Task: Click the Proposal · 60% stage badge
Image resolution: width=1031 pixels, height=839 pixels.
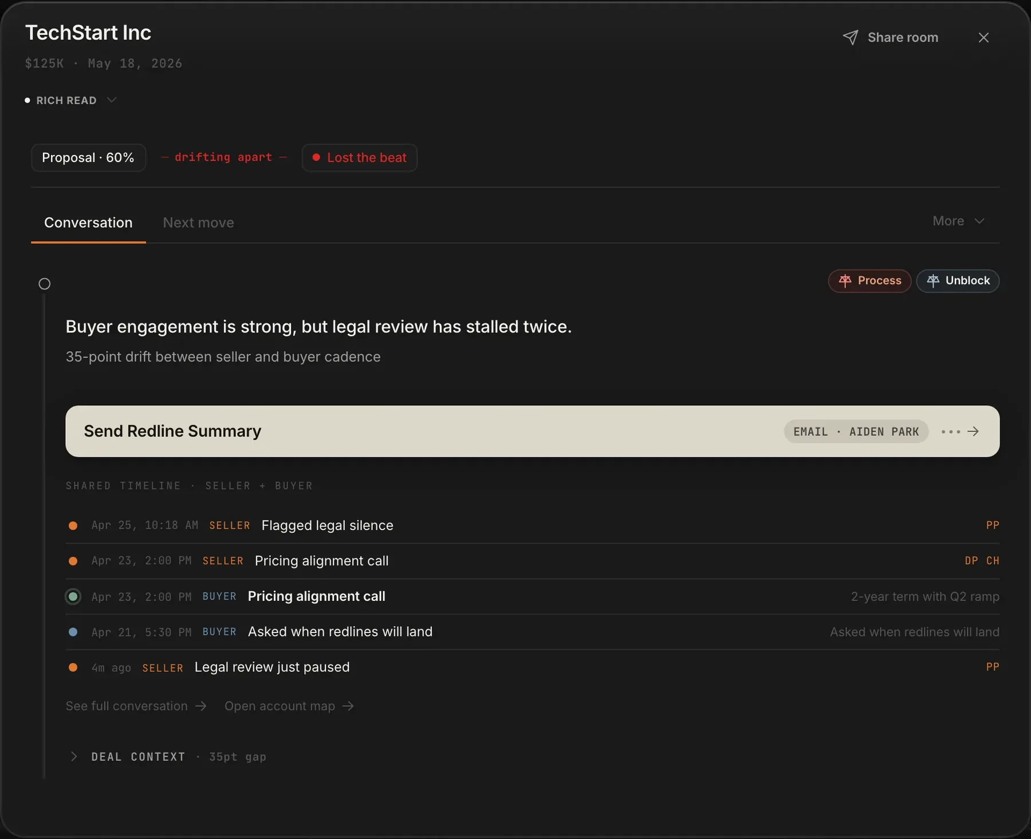Action: pyautogui.click(x=88, y=157)
